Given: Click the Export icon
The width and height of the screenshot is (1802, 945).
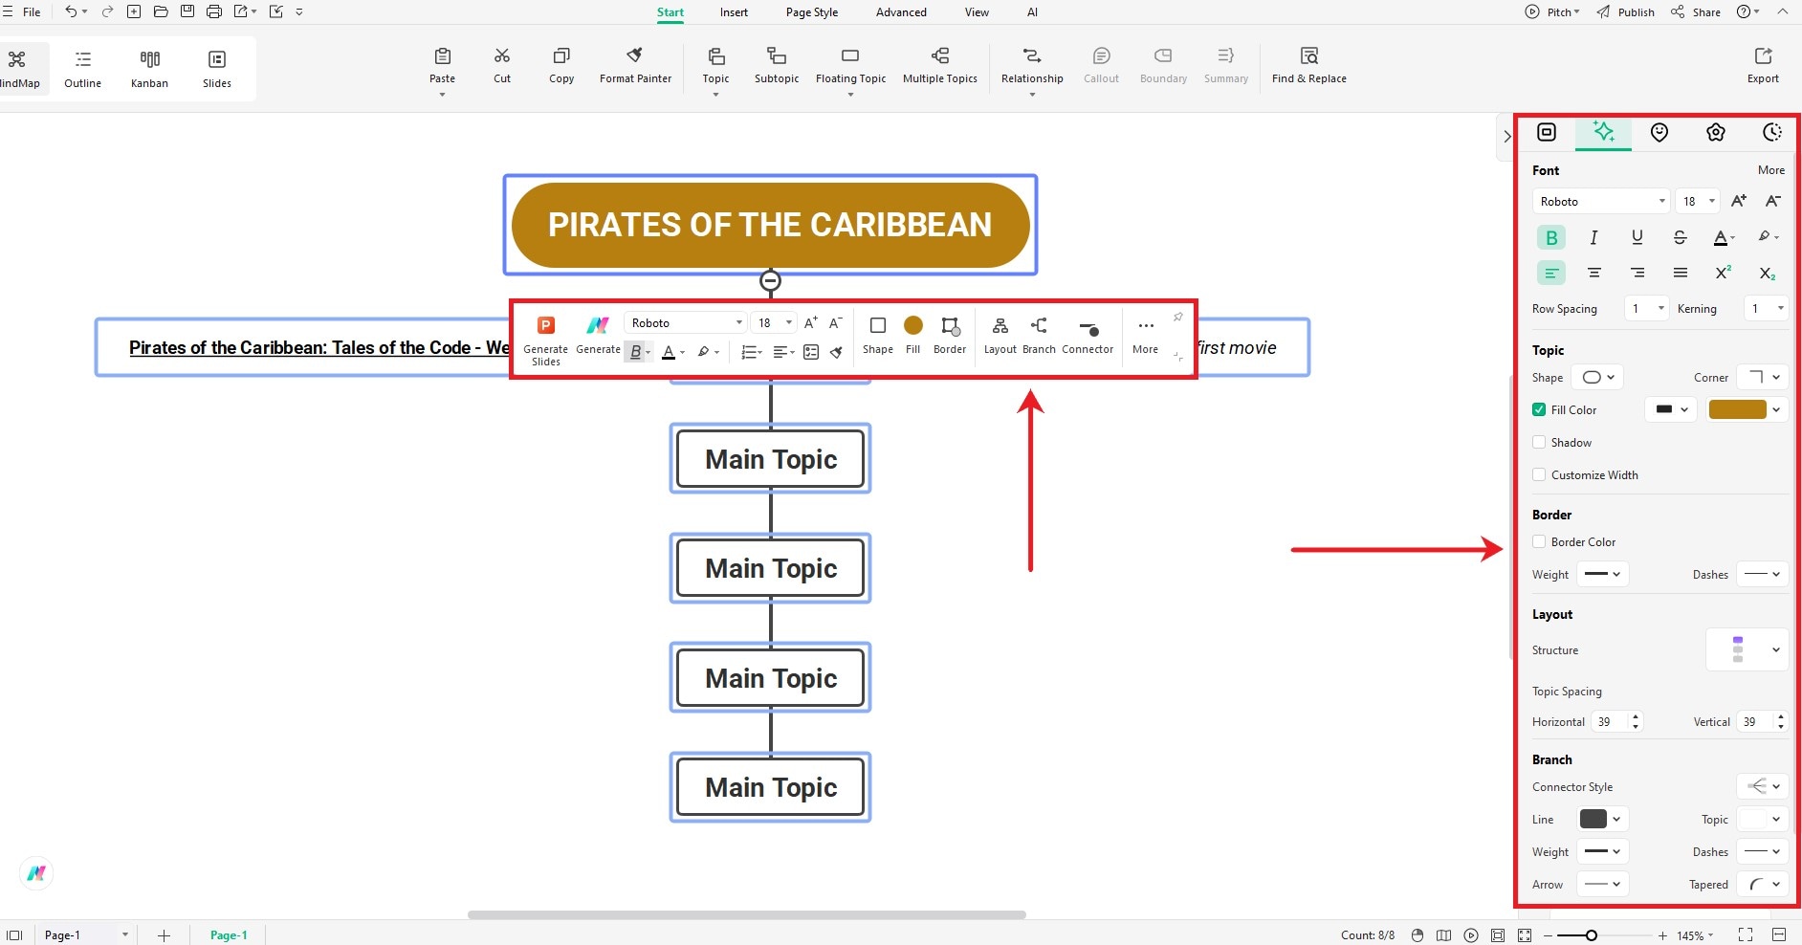Looking at the screenshot, I should click(x=1763, y=55).
